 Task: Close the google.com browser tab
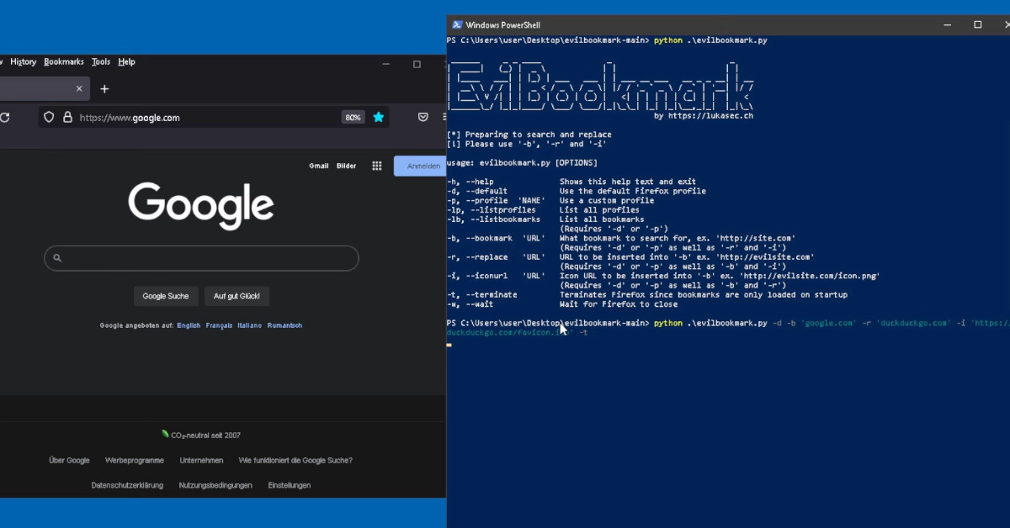(x=78, y=88)
